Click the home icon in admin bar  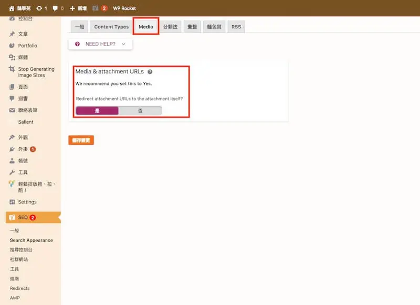coord(12,8)
